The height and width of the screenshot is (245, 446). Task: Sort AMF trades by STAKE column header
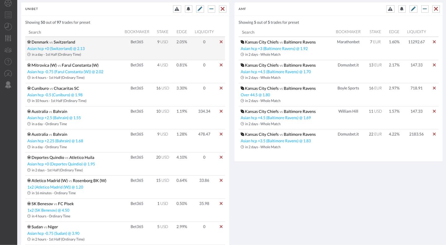(375, 32)
